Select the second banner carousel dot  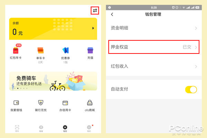tap(18, 88)
